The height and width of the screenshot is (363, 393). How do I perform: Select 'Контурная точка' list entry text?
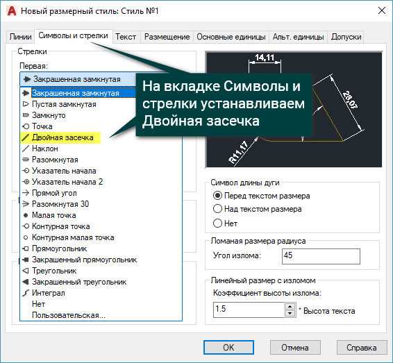[x=60, y=226]
